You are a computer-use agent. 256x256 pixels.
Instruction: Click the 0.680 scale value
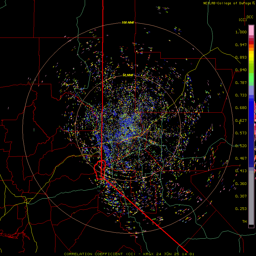tap(241, 108)
